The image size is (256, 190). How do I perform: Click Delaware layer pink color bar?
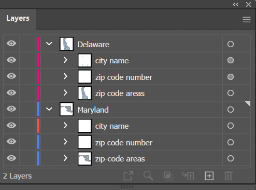pyautogui.click(x=38, y=44)
